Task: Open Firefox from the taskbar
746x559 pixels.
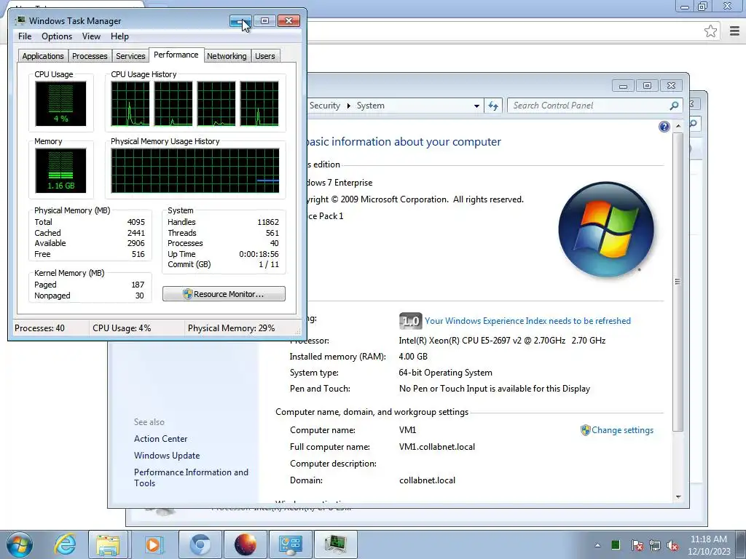Action: pos(245,544)
